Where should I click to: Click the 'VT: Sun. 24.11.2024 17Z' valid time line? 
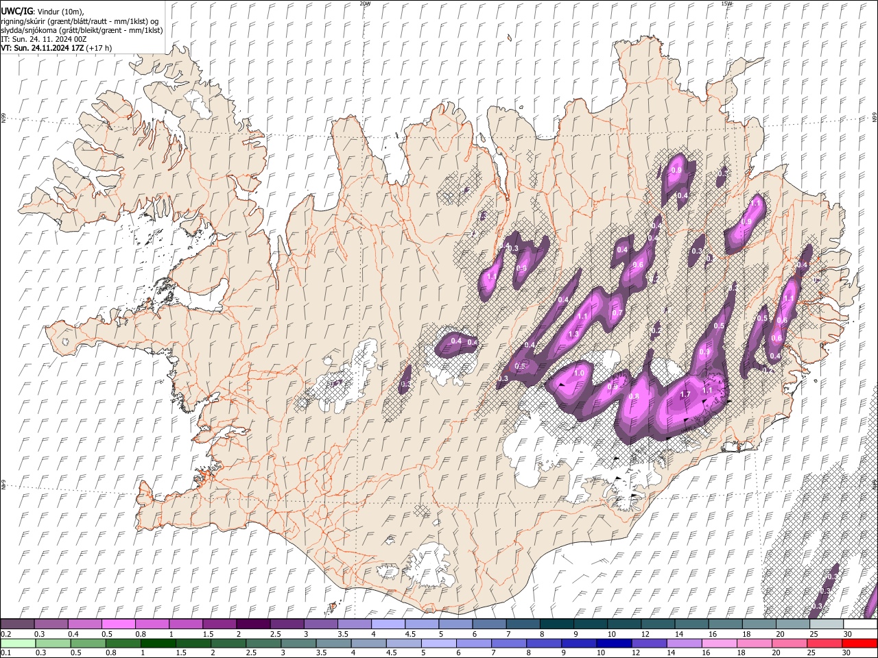56,48
